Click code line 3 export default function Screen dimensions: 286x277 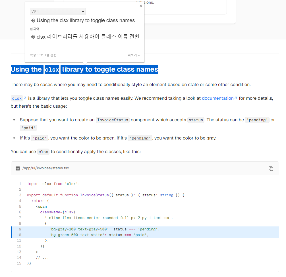(x=105, y=195)
